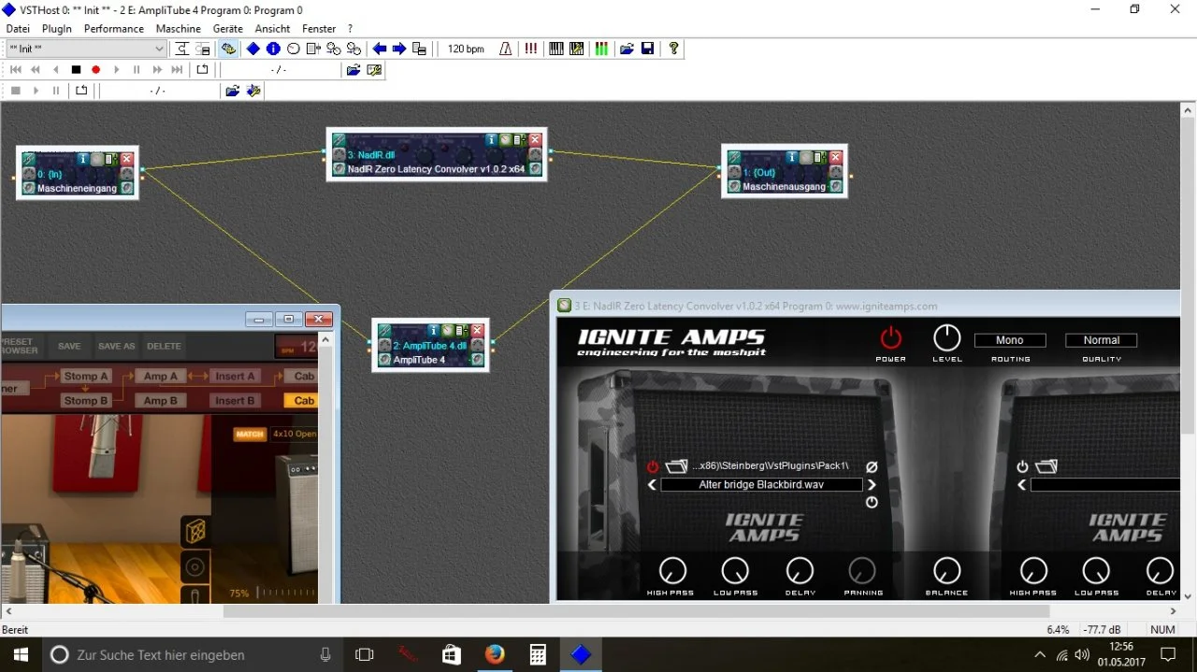Open the PlugIn menu

click(57, 29)
